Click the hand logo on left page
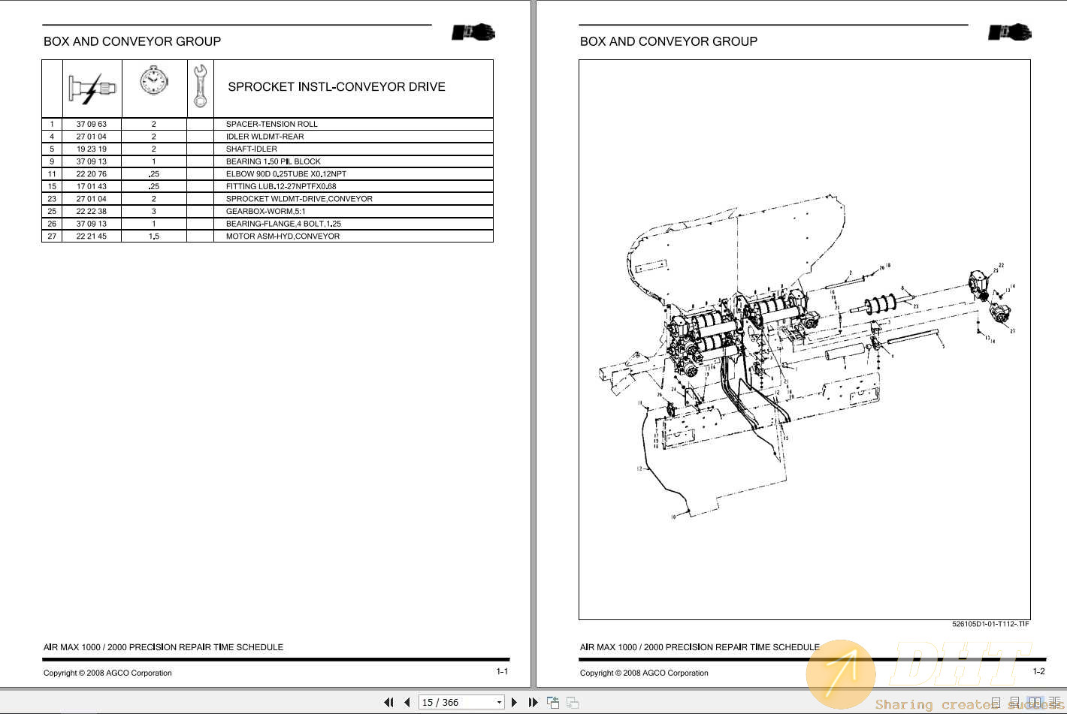This screenshot has width=1067, height=714. click(x=473, y=32)
